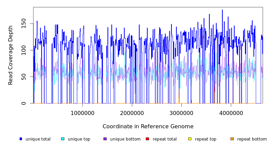The height and width of the screenshot is (147, 270).
Task: Select the 'unique total' legend label
Action: [x=38, y=139]
